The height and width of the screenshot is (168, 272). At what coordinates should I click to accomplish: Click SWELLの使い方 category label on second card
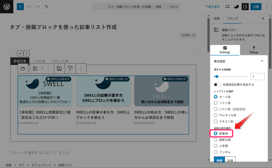[117, 79]
